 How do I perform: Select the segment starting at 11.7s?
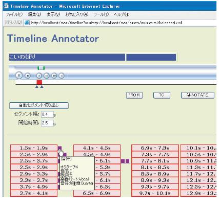point(198,174)
